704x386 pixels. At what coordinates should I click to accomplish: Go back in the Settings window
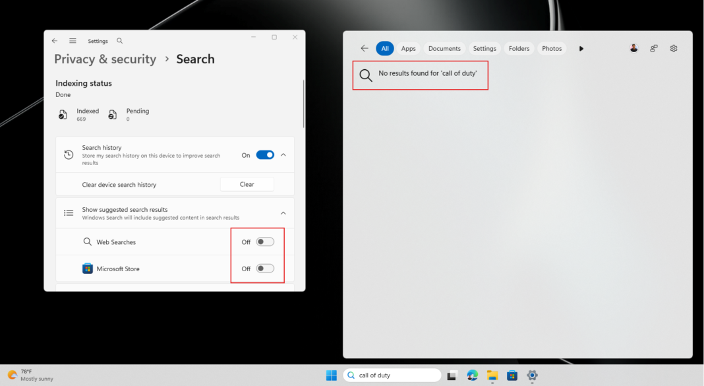click(54, 41)
